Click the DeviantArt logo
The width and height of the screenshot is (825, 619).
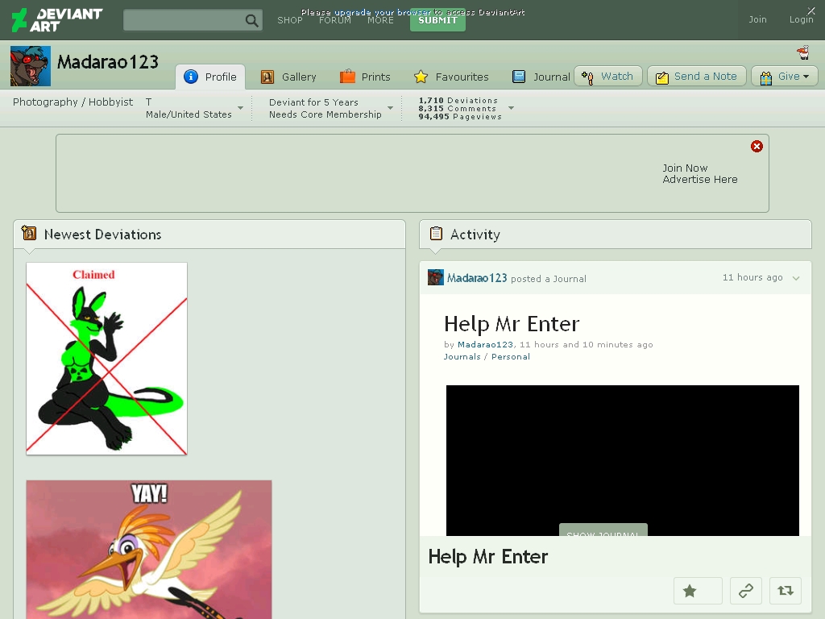pos(57,20)
